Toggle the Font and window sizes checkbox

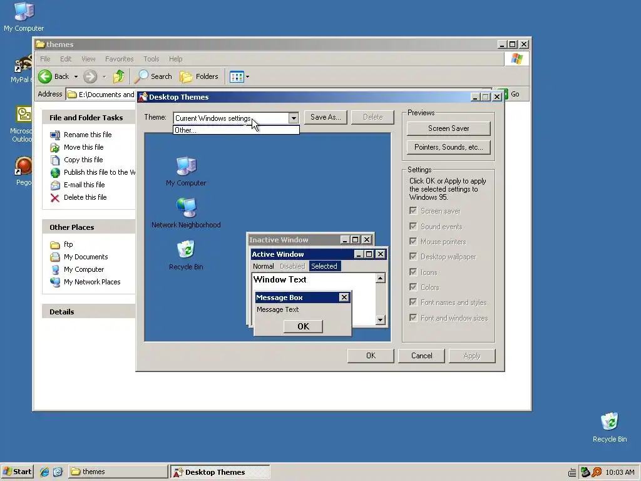413,318
